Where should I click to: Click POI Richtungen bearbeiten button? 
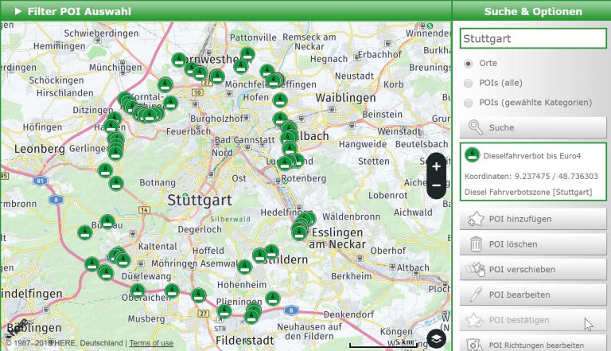533,345
